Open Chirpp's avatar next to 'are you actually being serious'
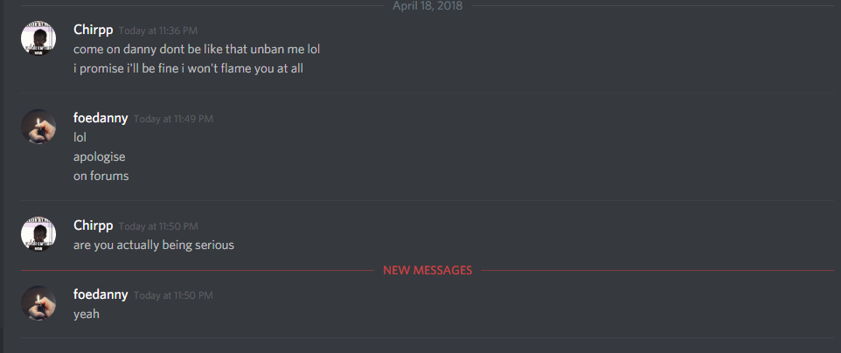The image size is (841, 353). [x=38, y=234]
